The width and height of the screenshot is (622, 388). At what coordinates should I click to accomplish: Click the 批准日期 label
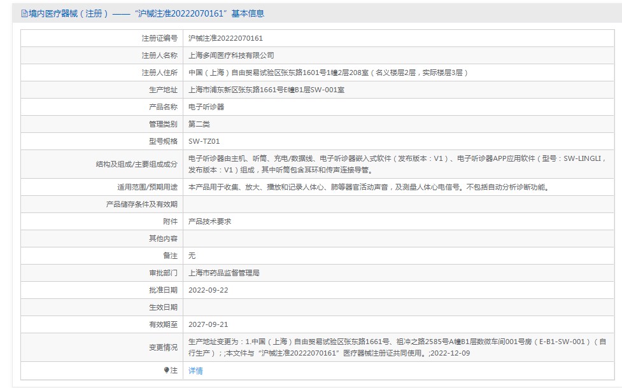[163, 290]
